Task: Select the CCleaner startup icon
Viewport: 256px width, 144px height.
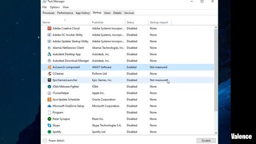Action: (49, 74)
